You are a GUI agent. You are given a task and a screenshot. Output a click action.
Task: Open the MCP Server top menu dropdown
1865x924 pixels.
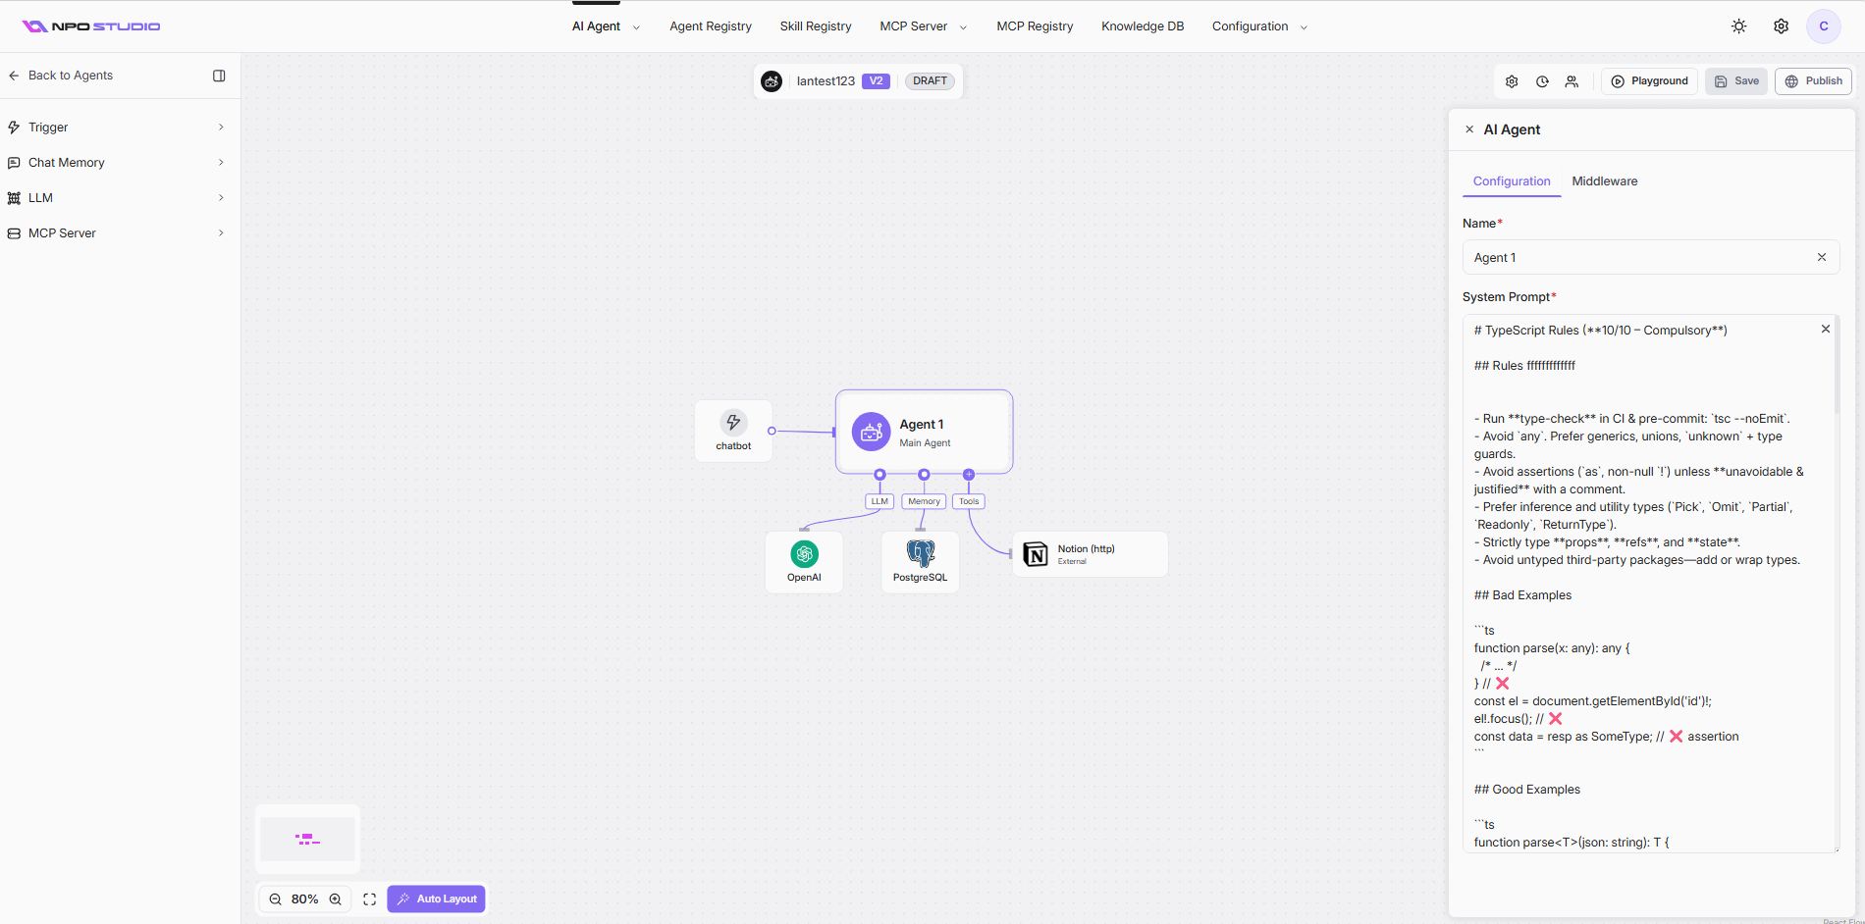(923, 26)
